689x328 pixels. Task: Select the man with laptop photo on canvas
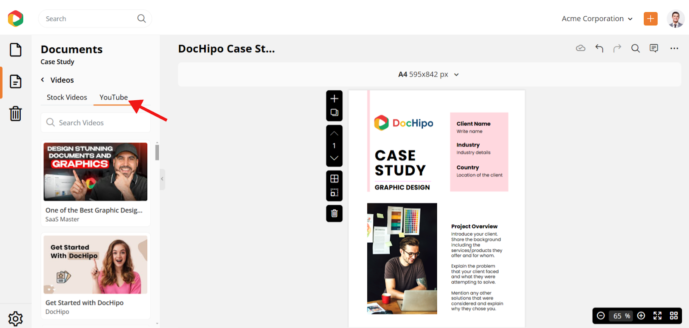(x=402, y=259)
